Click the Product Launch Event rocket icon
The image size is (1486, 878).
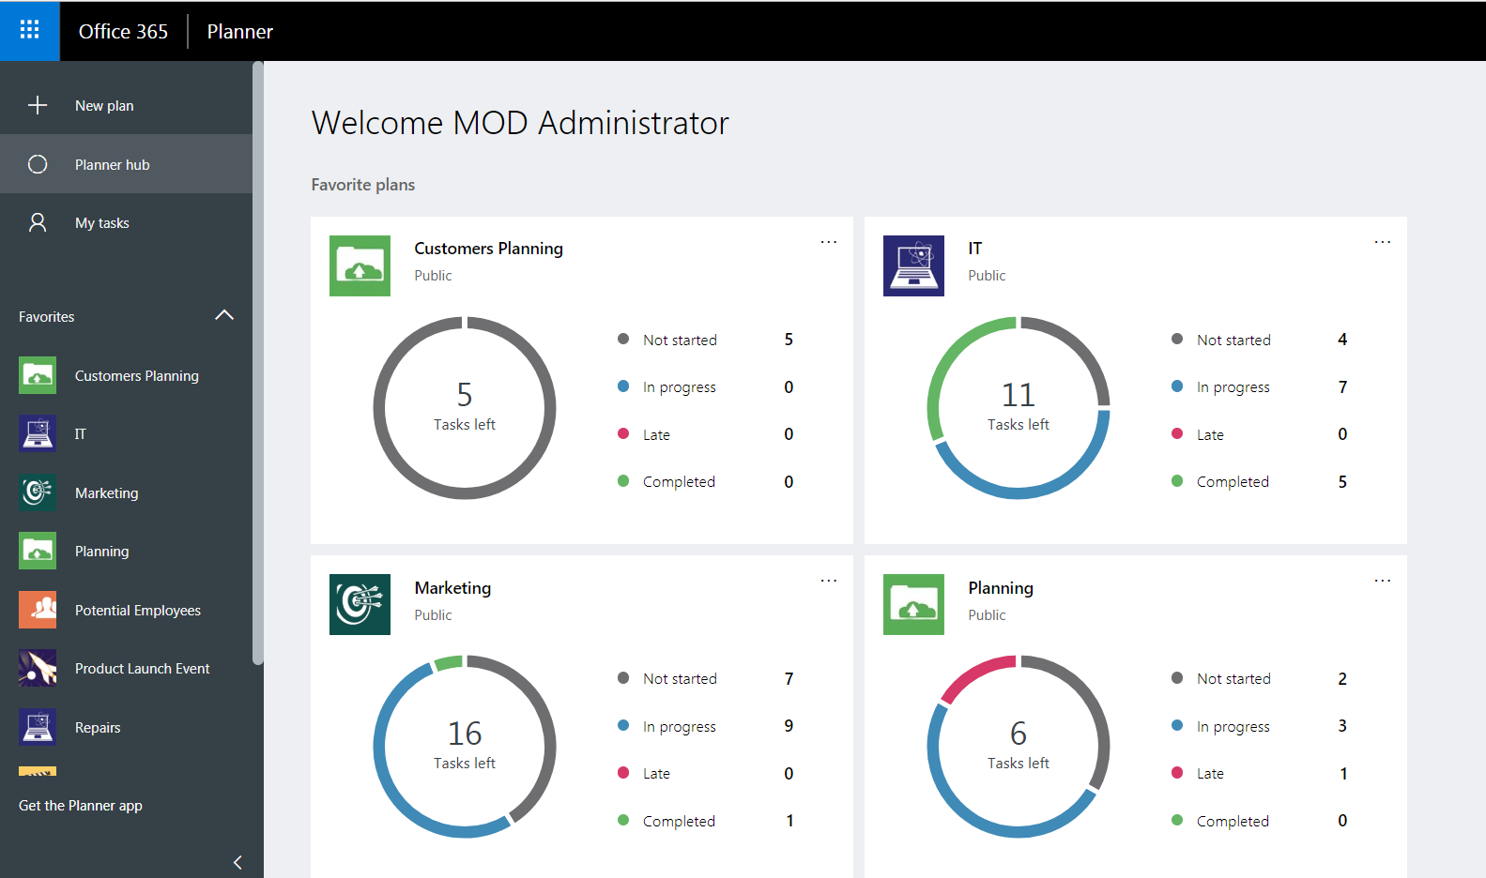38,668
